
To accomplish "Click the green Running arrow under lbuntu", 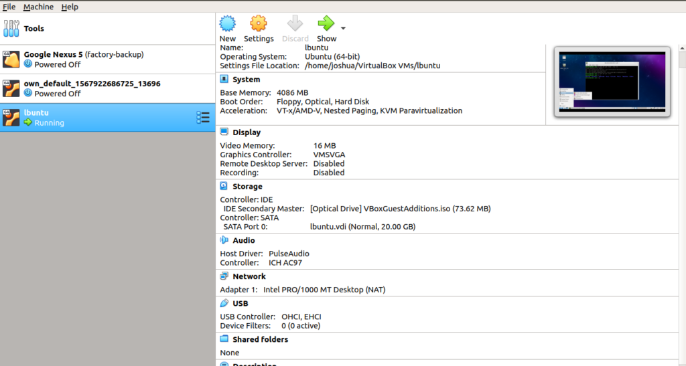I will tap(28, 122).
